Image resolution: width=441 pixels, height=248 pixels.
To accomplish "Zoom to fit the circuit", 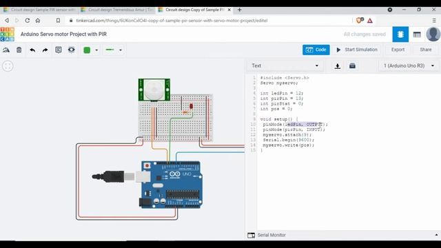I will click(x=8, y=66).
